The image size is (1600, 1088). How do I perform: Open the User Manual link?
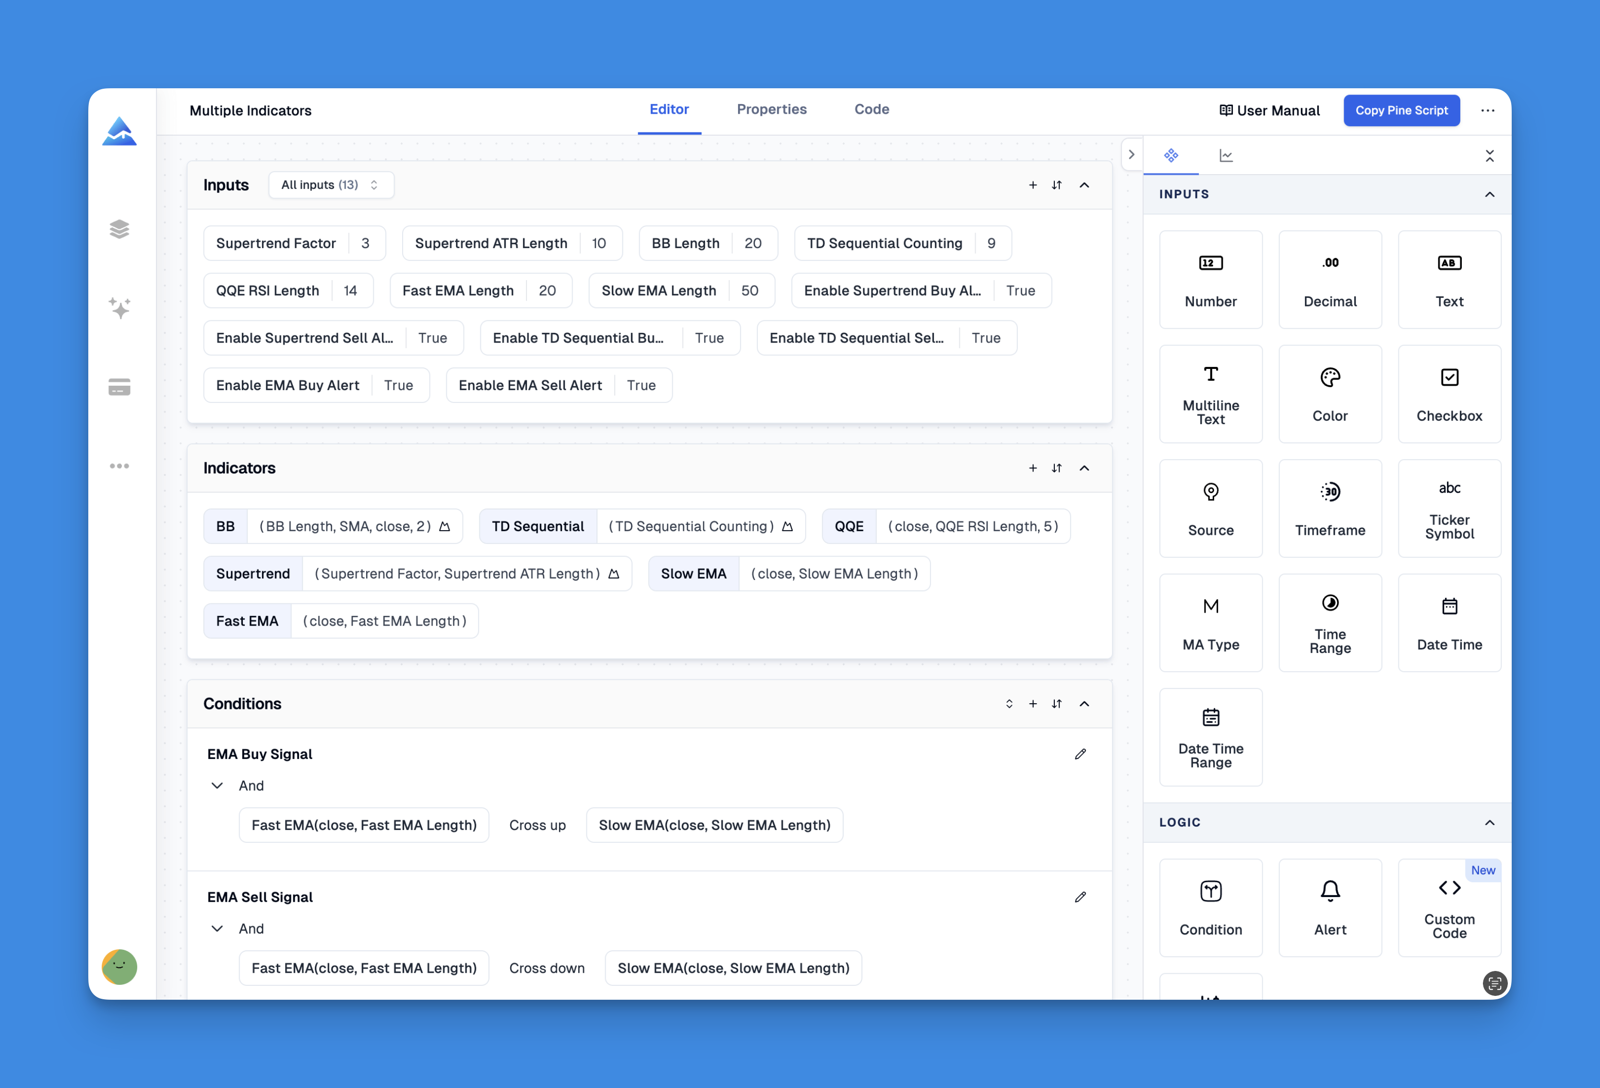point(1269,110)
